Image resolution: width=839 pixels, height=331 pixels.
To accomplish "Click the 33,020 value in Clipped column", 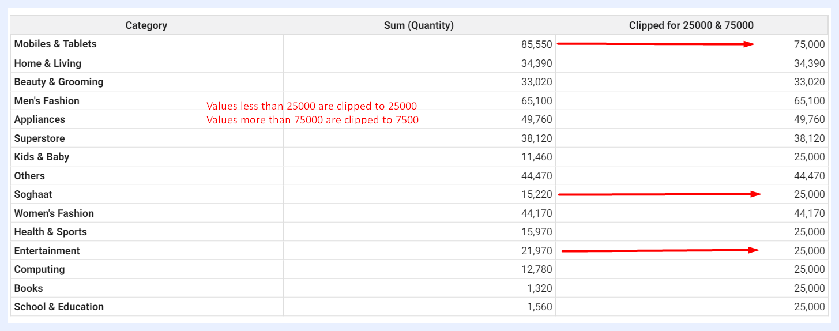I will [x=809, y=82].
